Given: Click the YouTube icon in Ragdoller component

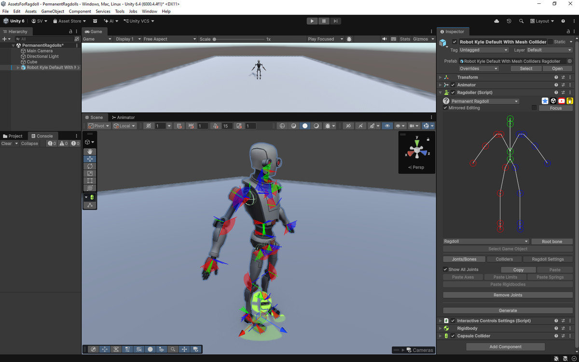Looking at the screenshot, I should pyautogui.click(x=562, y=101).
